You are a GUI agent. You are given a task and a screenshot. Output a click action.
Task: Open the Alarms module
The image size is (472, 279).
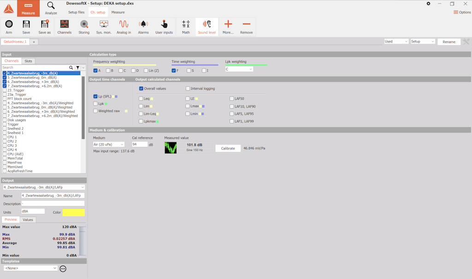coord(143,24)
